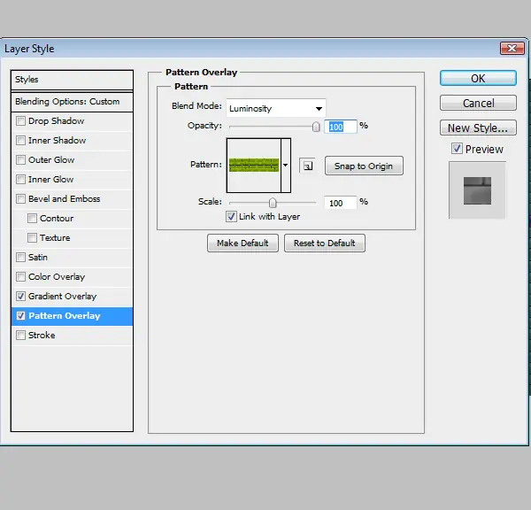531x510 pixels.
Task: Open the New Style... dialog
Action: (x=478, y=127)
